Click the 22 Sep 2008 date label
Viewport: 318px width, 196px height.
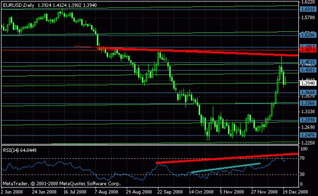click(x=170, y=192)
